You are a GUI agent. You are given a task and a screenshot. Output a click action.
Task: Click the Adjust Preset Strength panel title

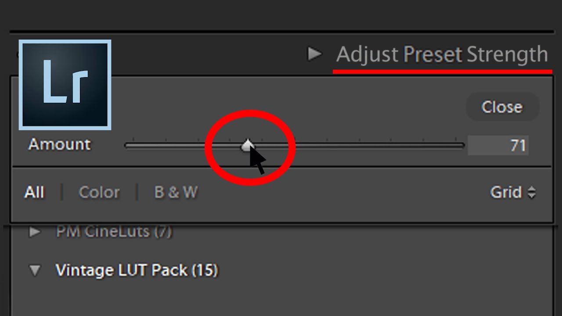pyautogui.click(x=442, y=55)
